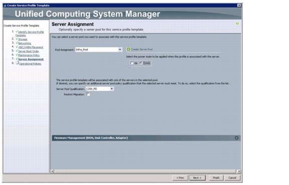Go to Maintenance Policy step
This screenshot has width=289, height=185.
[x=29, y=55]
